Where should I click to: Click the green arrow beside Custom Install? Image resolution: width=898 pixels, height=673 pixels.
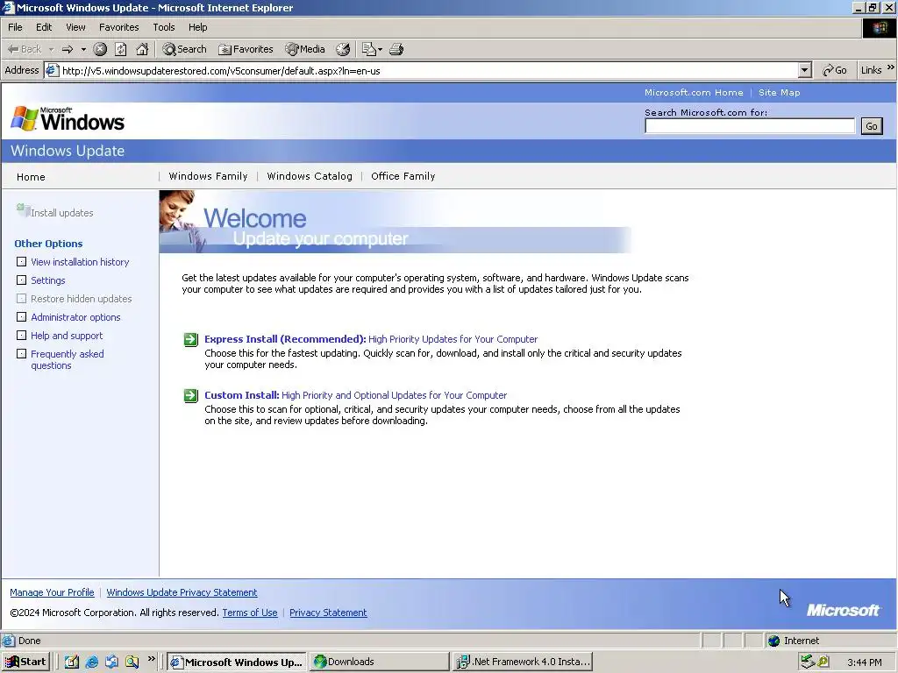click(x=190, y=395)
